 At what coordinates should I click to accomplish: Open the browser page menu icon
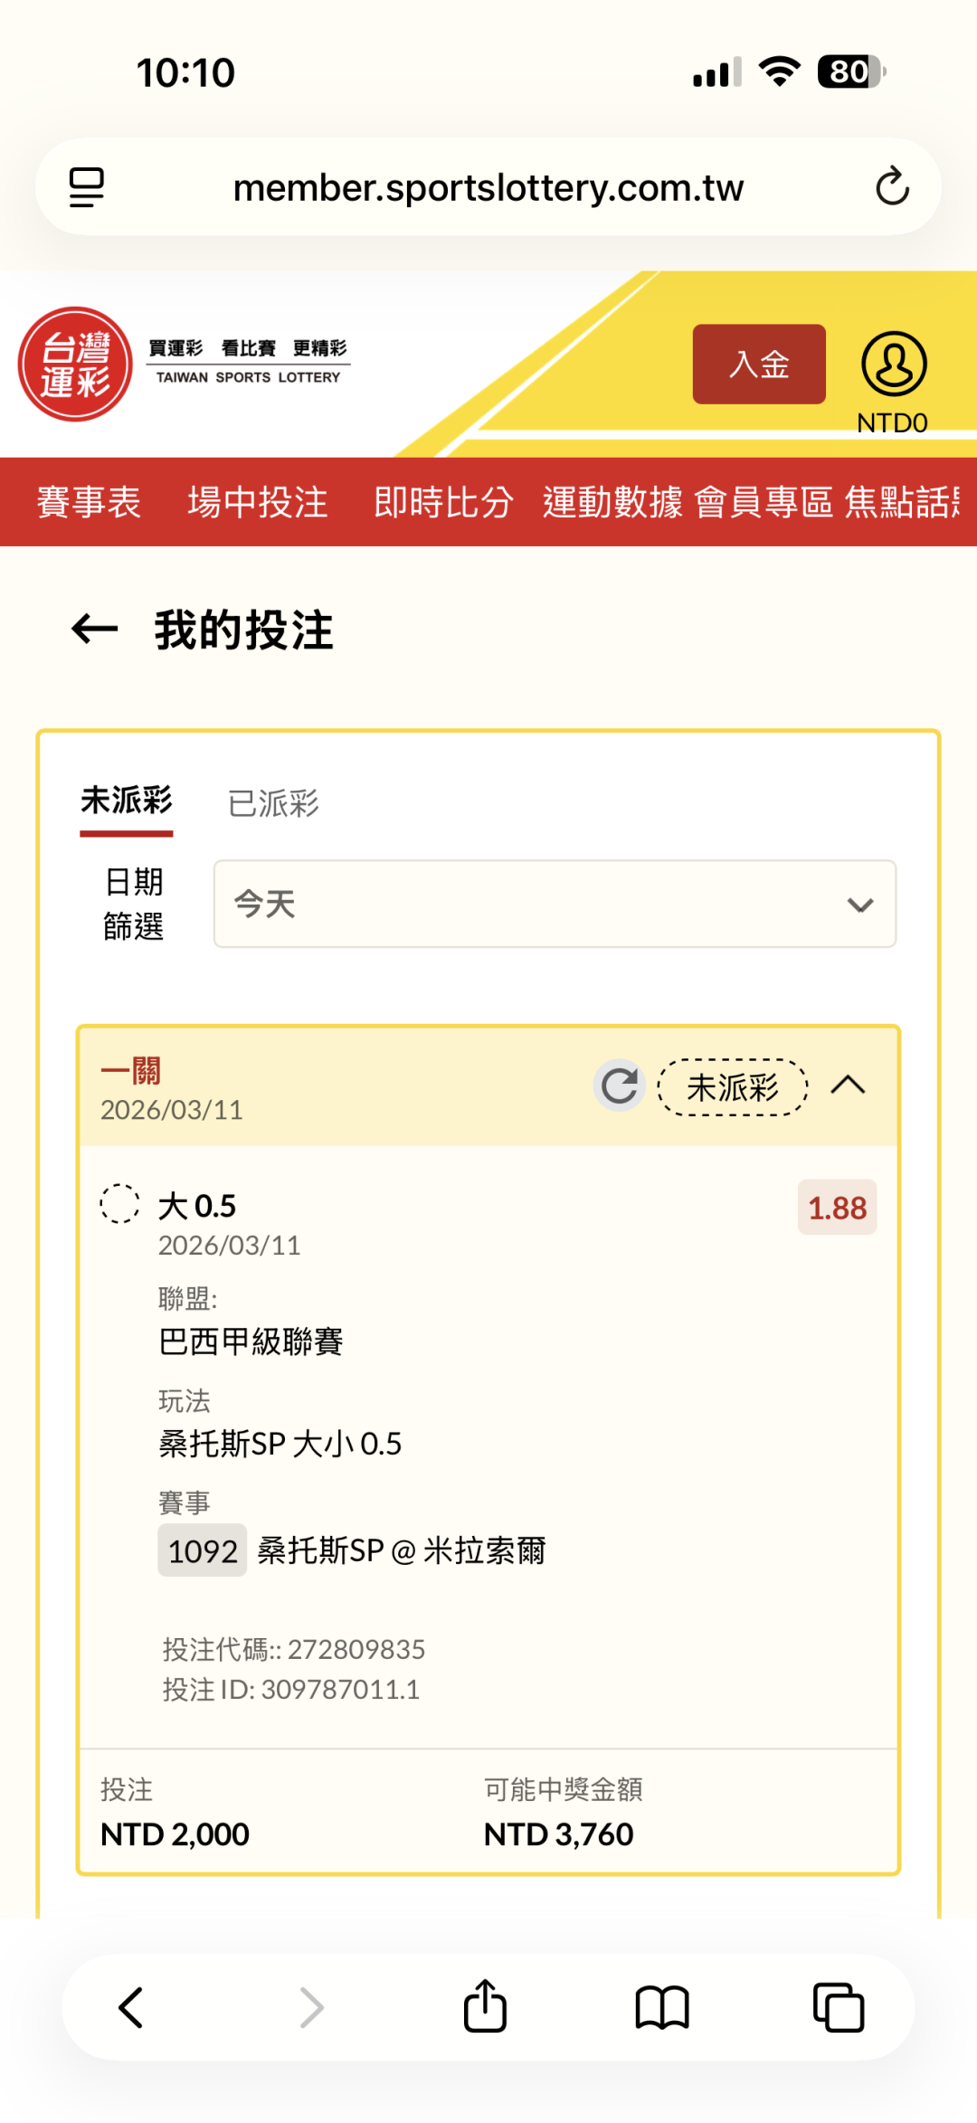[87, 187]
